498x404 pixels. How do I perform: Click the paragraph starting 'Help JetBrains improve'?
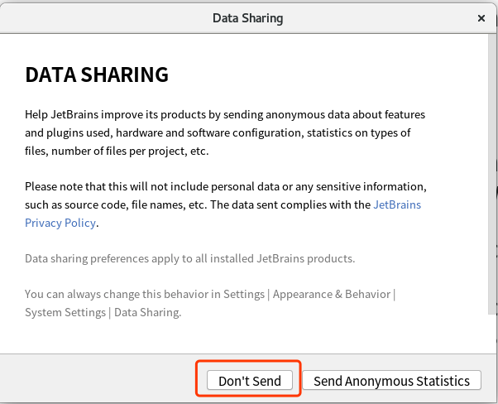click(x=225, y=132)
